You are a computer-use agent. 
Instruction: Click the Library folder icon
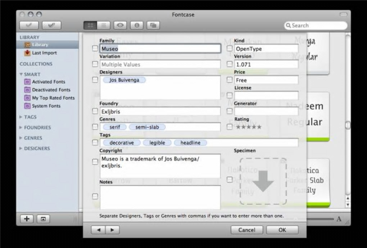pos(27,45)
